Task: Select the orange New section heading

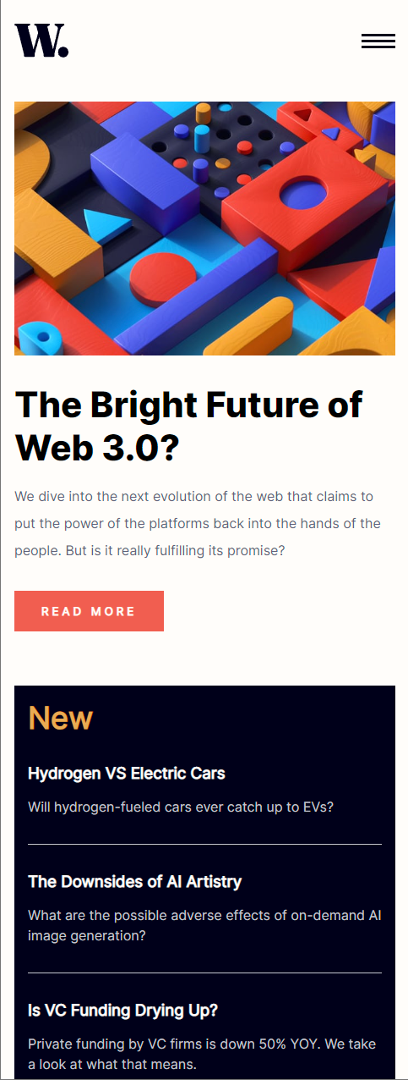Action: point(60,718)
